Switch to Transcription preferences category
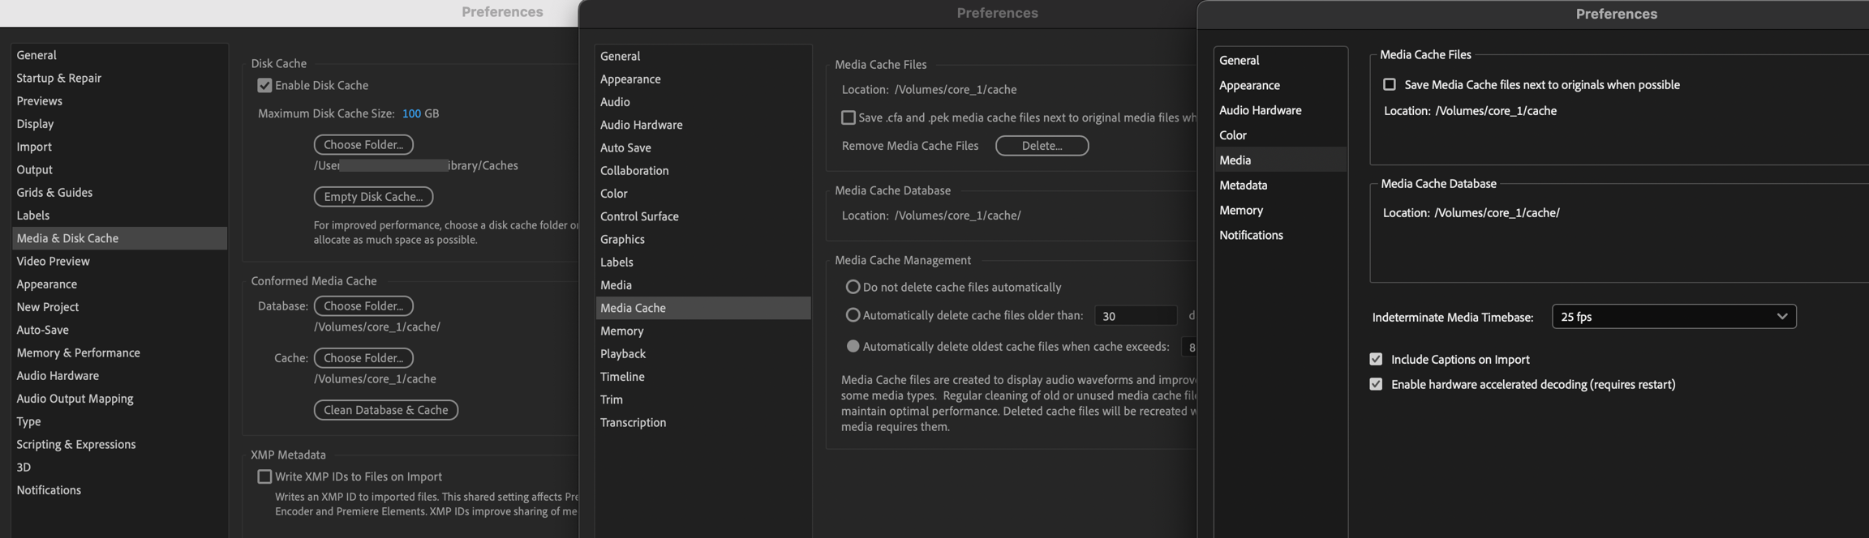The image size is (1869, 538). [x=633, y=422]
